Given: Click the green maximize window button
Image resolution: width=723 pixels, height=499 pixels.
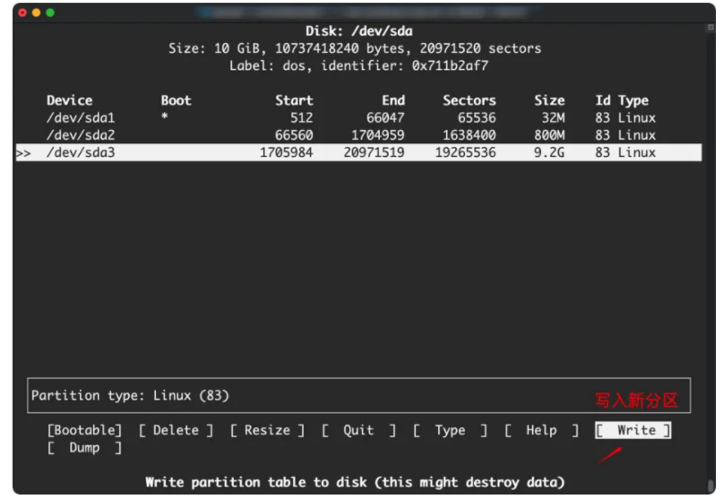Looking at the screenshot, I should point(50,13).
